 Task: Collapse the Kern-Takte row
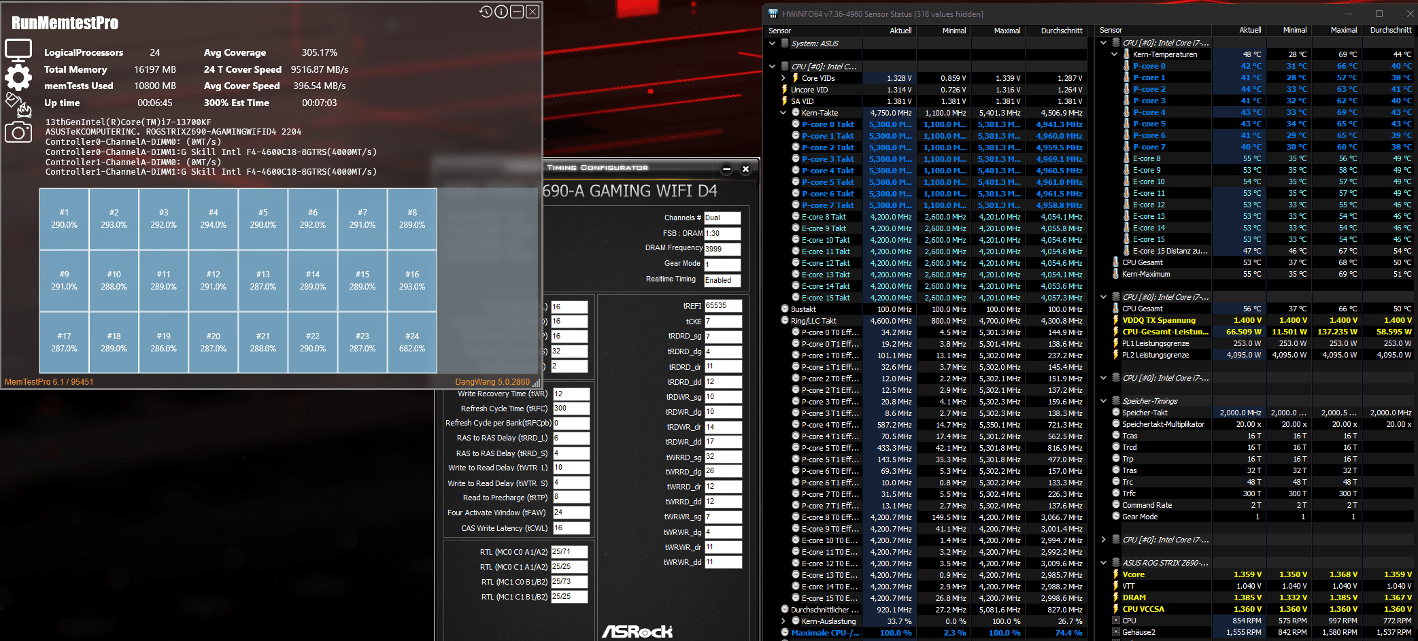pos(783,113)
